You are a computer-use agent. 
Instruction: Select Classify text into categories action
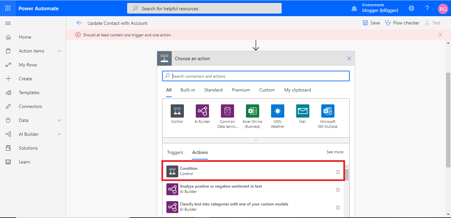click(x=253, y=207)
